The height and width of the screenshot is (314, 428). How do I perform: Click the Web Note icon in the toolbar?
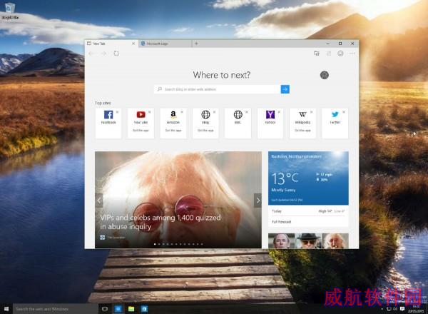click(x=329, y=54)
